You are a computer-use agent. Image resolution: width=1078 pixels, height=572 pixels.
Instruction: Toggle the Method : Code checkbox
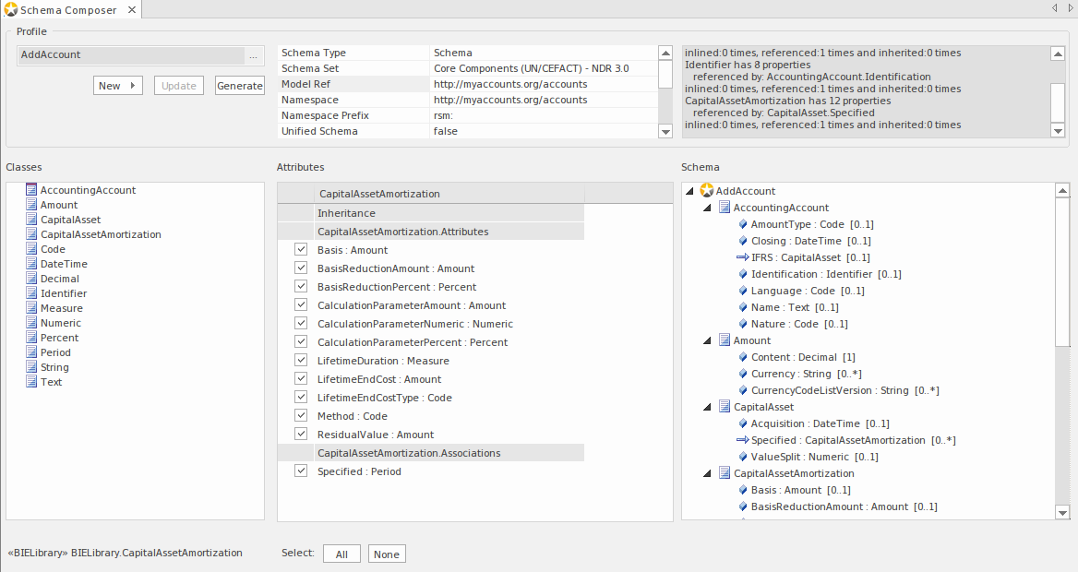[301, 415]
